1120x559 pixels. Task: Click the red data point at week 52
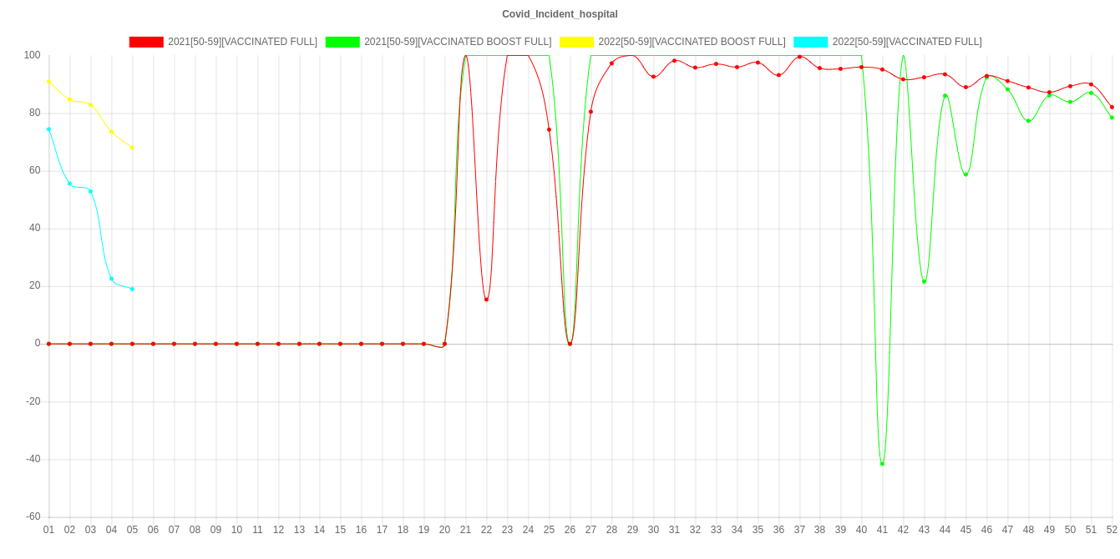click(1112, 107)
